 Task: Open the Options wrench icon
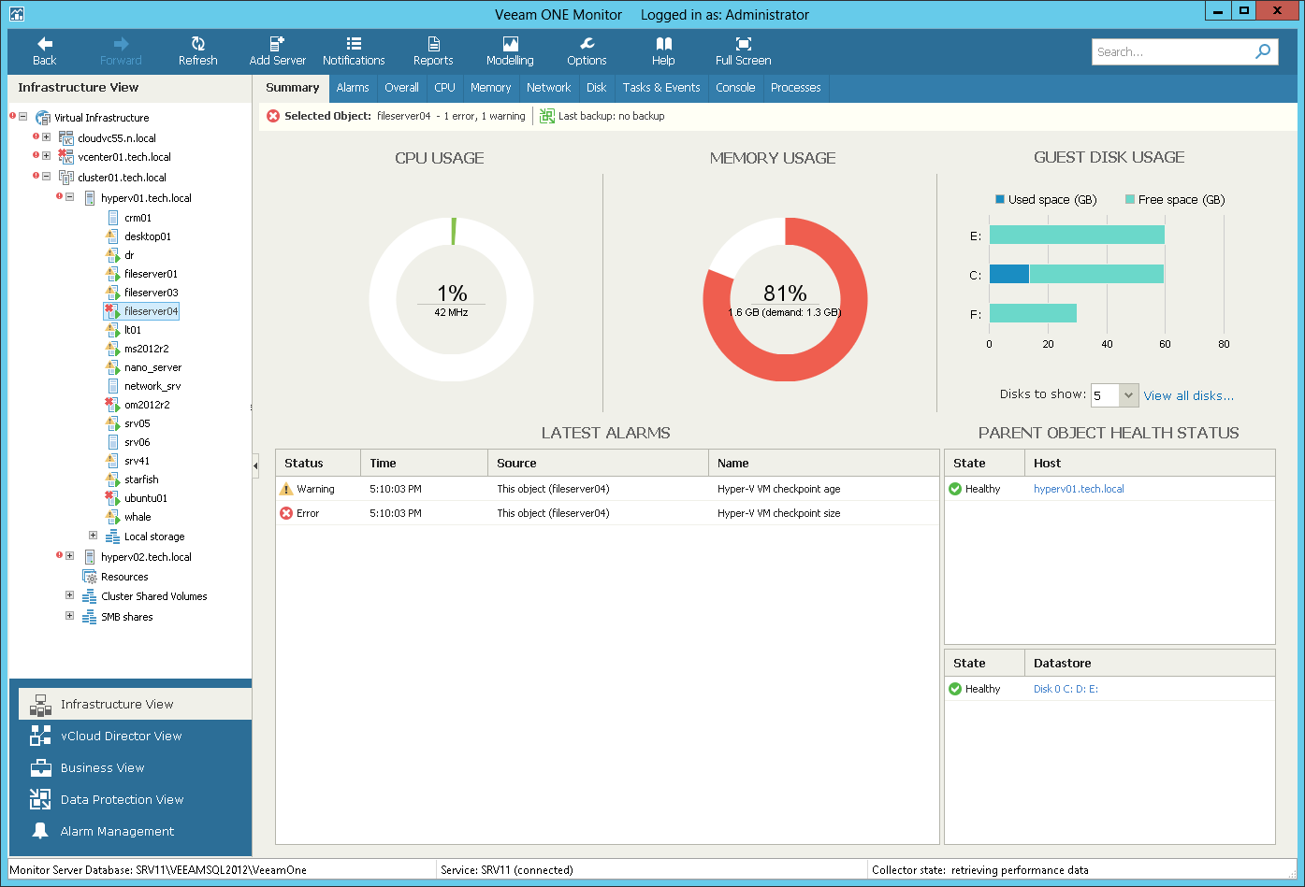587,44
